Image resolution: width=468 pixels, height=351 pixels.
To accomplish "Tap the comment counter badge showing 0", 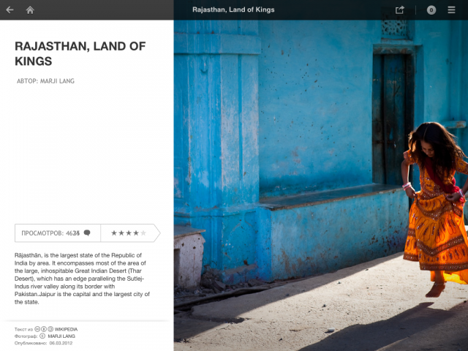I will tap(431, 10).
